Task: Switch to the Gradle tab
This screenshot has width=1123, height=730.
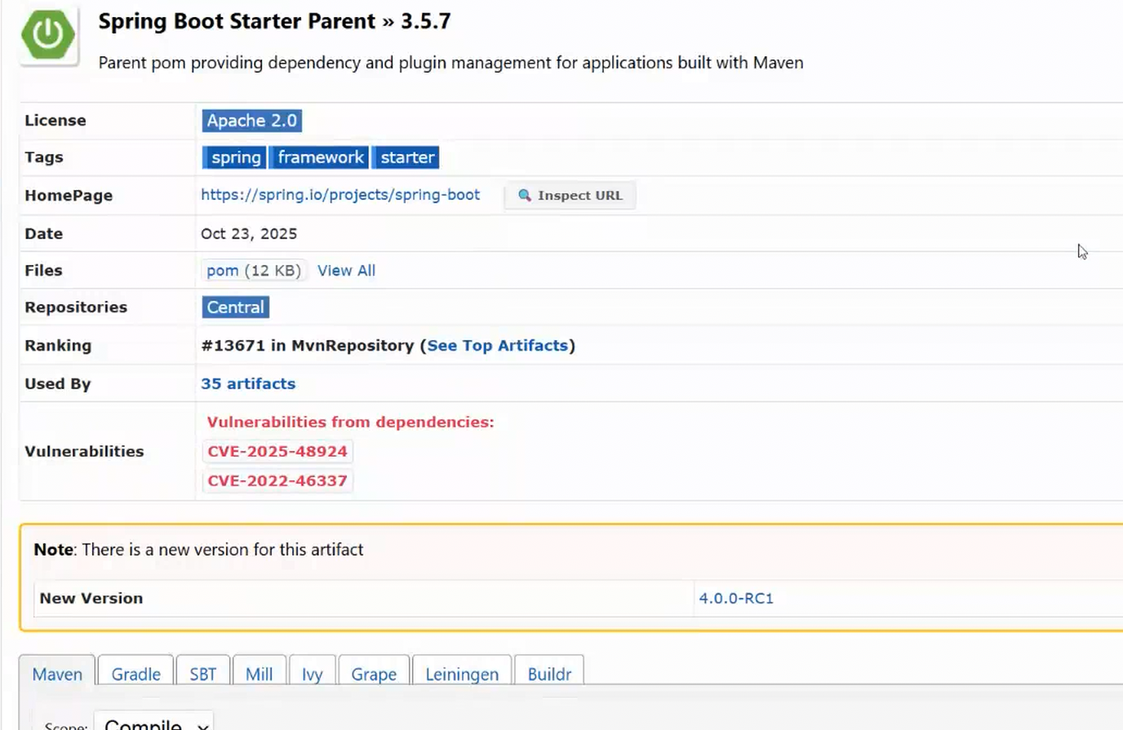Action: [x=135, y=674]
